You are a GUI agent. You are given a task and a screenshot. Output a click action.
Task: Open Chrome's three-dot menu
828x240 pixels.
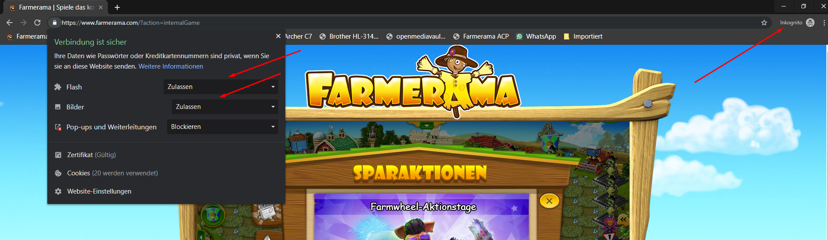click(x=824, y=23)
